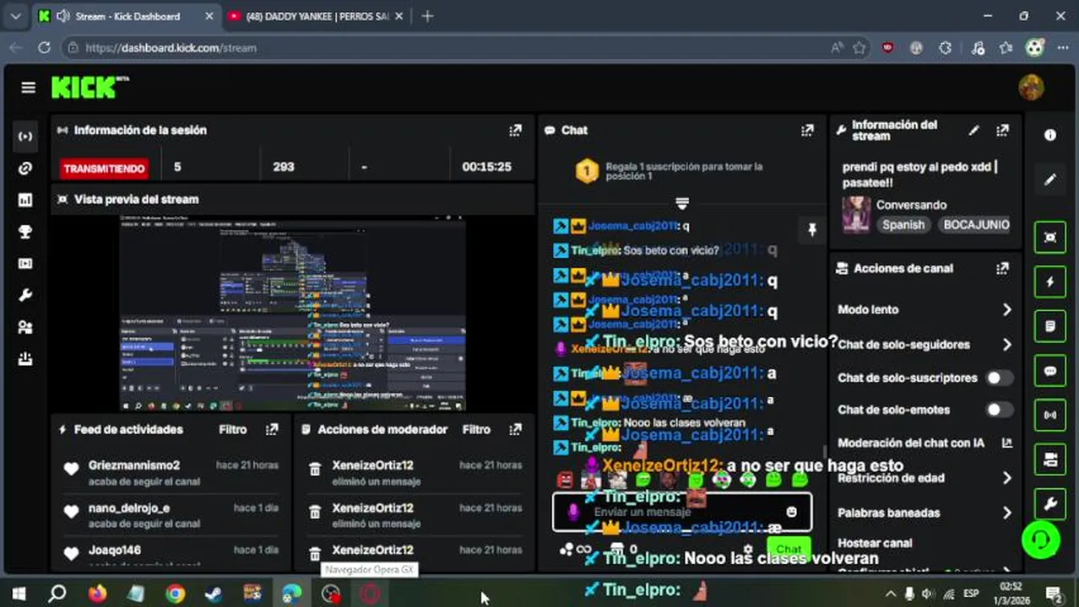The image size is (1079, 607).
Task: Click the TRANSMITIENDO status badge
Action: pyautogui.click(x=105, y=169)
